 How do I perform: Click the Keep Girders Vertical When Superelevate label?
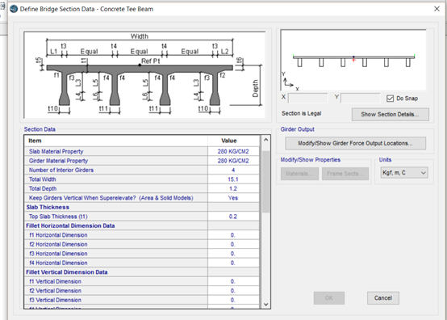coord(111,198)
